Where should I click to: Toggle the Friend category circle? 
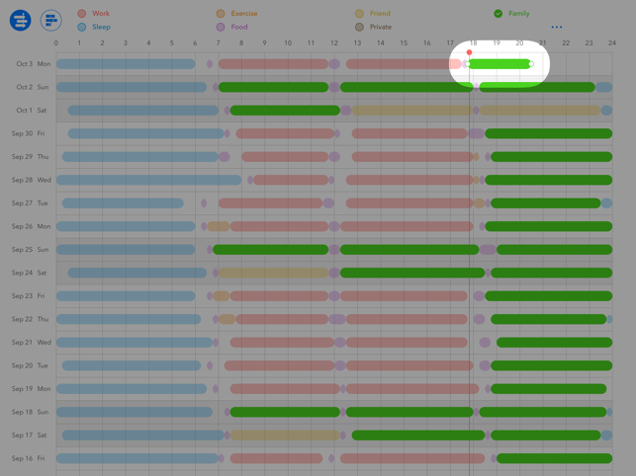pyautogui.click(x=360, y=14)
